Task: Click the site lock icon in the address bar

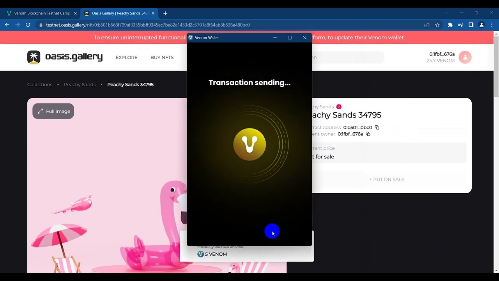Action: 41,25
